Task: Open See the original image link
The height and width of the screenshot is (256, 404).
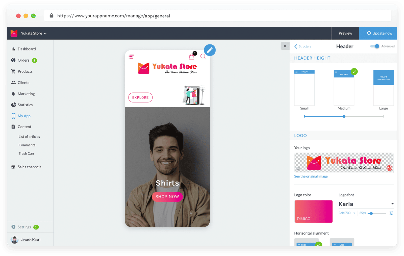Action: click(x=311, y=176)
